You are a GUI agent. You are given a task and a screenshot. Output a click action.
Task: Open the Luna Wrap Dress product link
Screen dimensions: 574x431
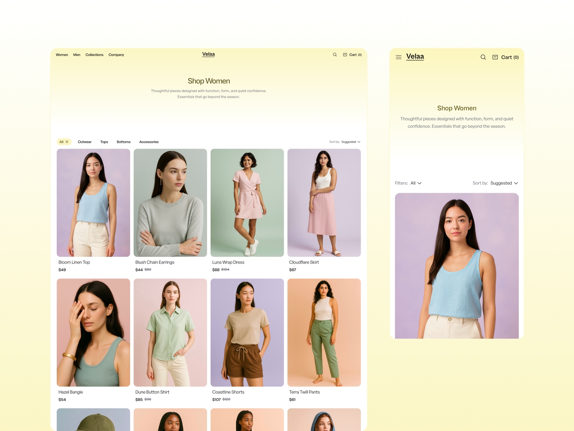point(228,262)
